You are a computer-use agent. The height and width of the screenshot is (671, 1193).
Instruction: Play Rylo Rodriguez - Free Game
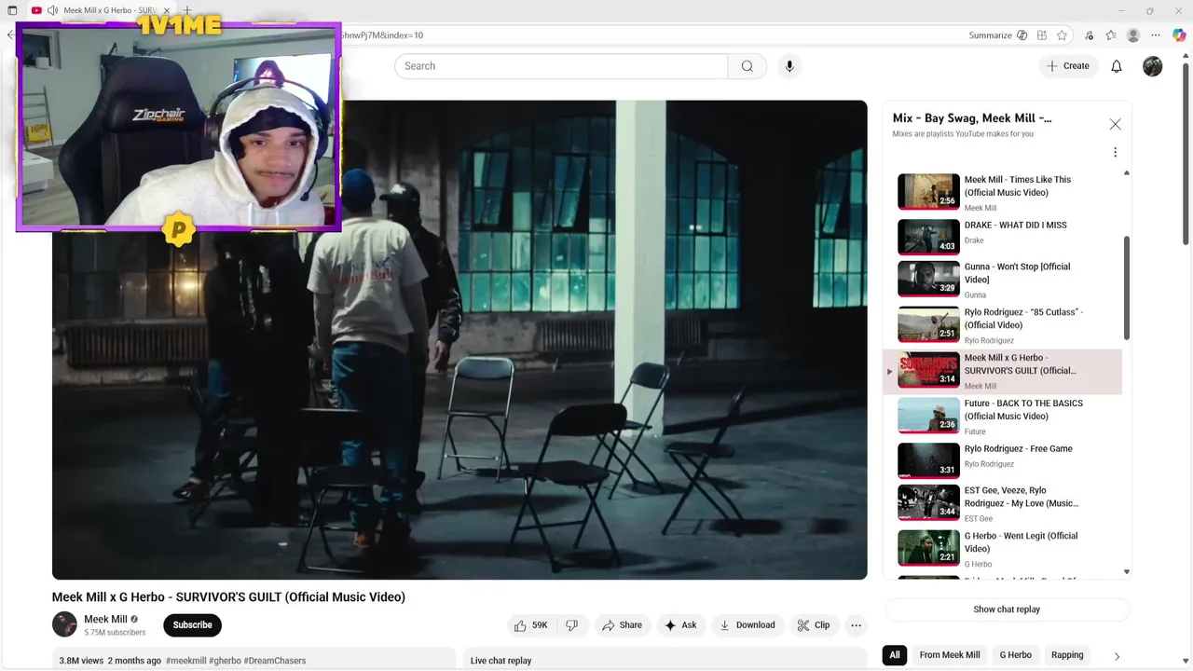(x=1003, y=460)
